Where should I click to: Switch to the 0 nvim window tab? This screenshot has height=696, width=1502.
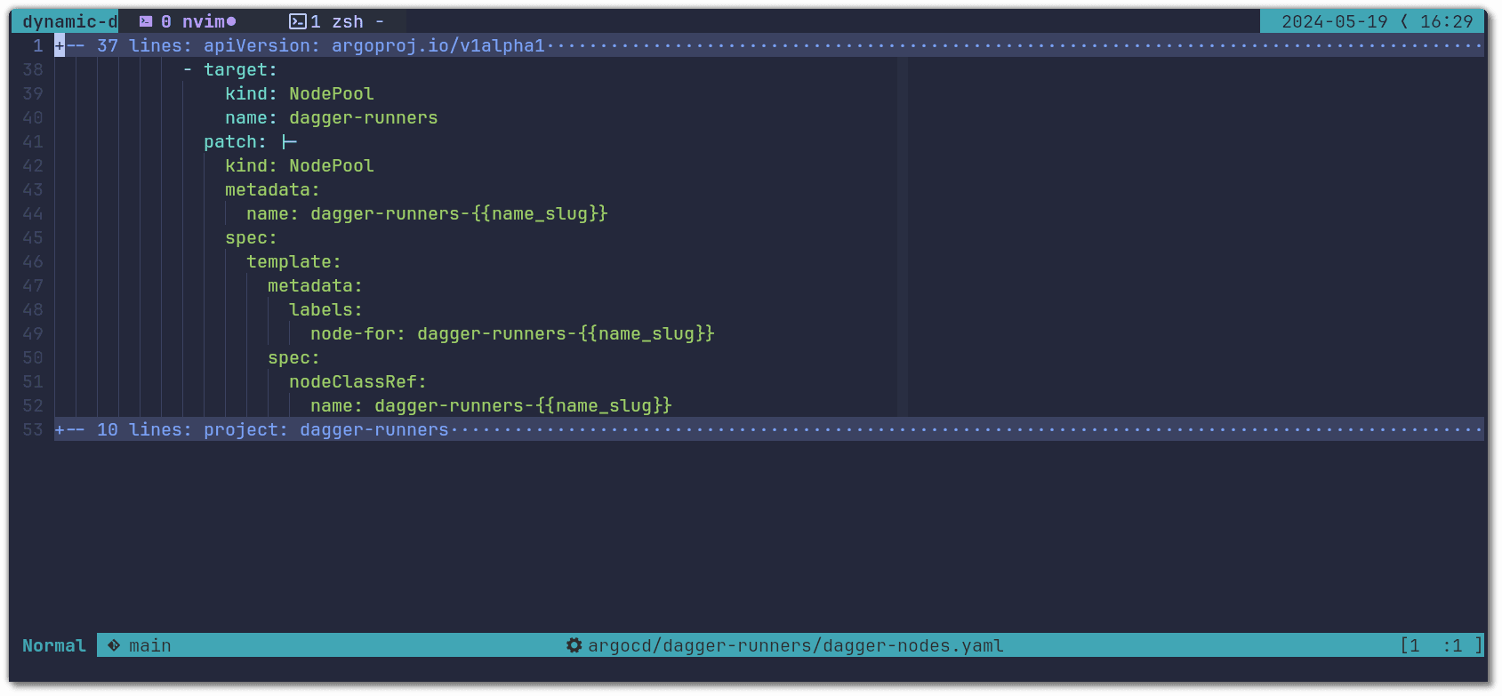coord(197,21)
